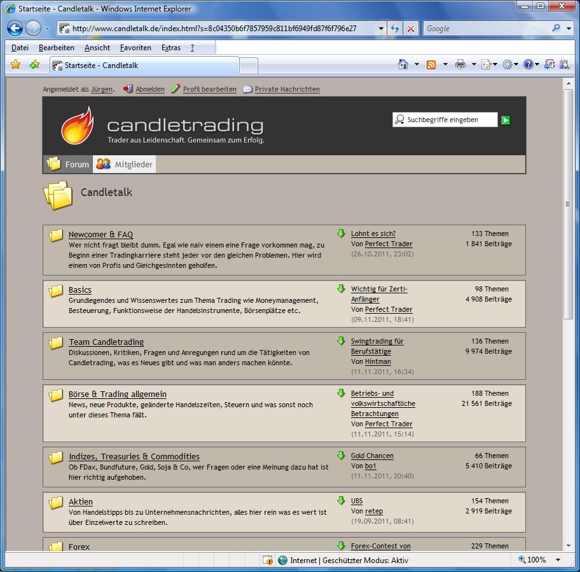The image size is (580, 572).
Task: Open the Extras menu
Action: [x=171, y=48]
